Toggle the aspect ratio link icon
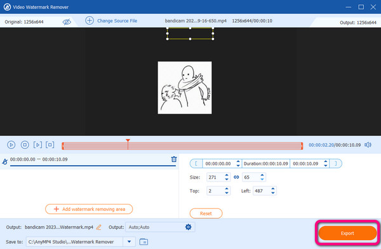 [x=236, y=177]
